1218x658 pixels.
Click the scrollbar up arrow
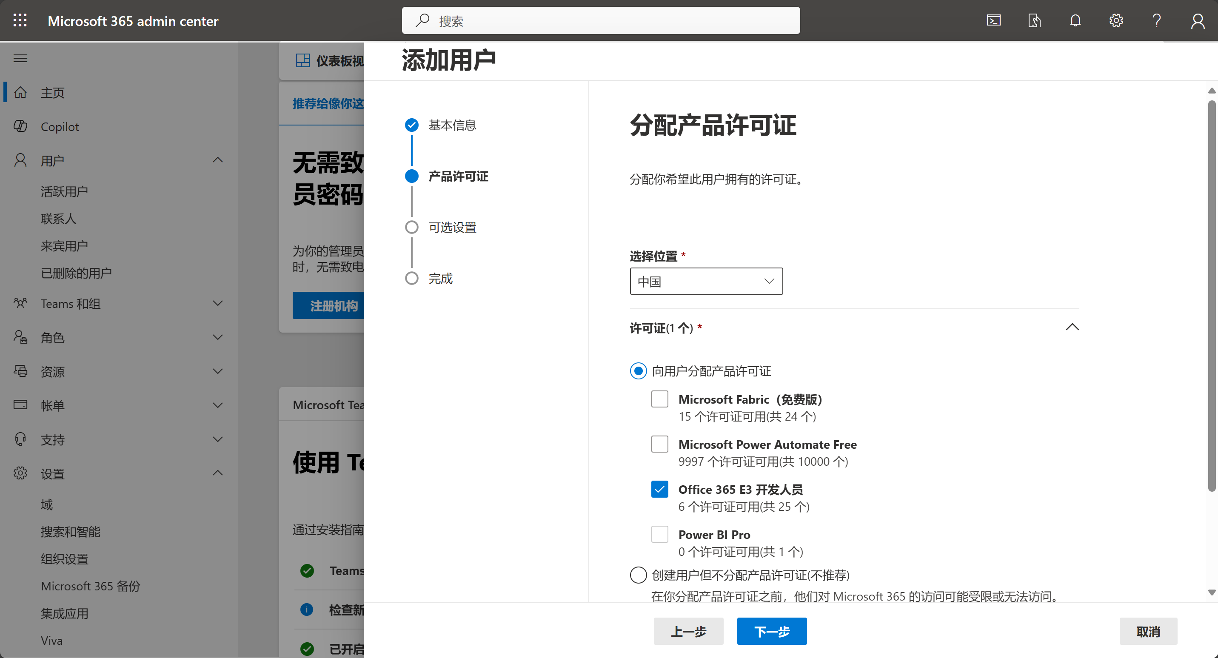tap(1211, 90)
